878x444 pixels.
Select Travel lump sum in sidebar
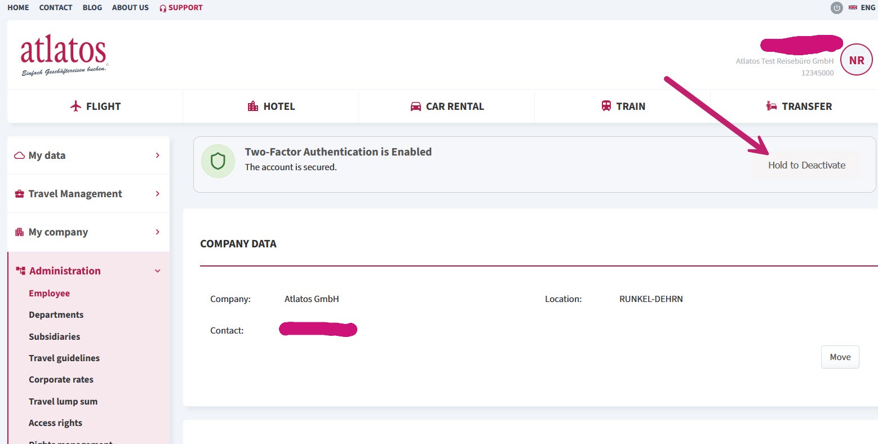point(63,401)
